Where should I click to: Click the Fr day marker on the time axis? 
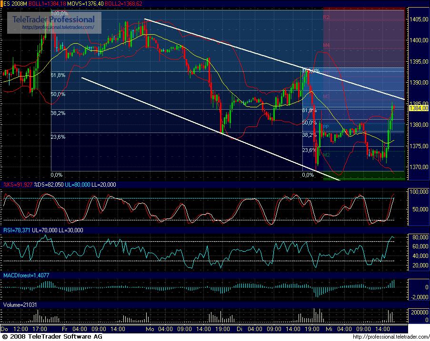tap(64, 329)
